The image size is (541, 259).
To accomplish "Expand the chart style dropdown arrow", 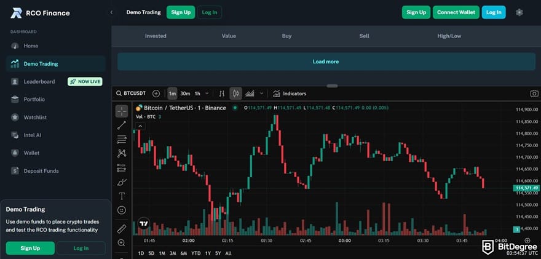I will [261, 94].
